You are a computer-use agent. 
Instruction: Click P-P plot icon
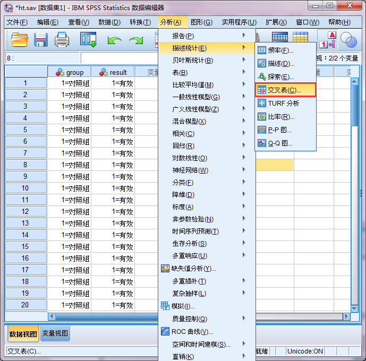(262, 130)
